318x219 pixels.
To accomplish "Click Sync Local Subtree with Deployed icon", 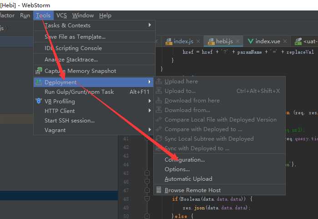I will tap(159, 138).
